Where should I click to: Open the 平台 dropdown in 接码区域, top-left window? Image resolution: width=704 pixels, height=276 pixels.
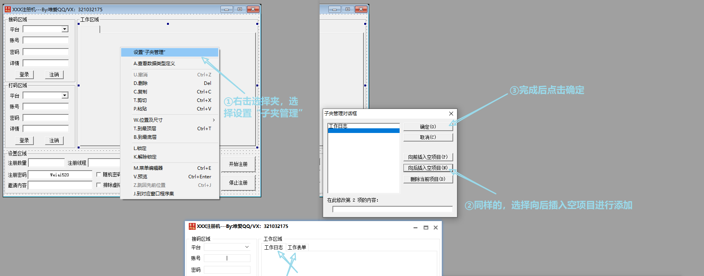pyautogui.click(x=65, y=29)
